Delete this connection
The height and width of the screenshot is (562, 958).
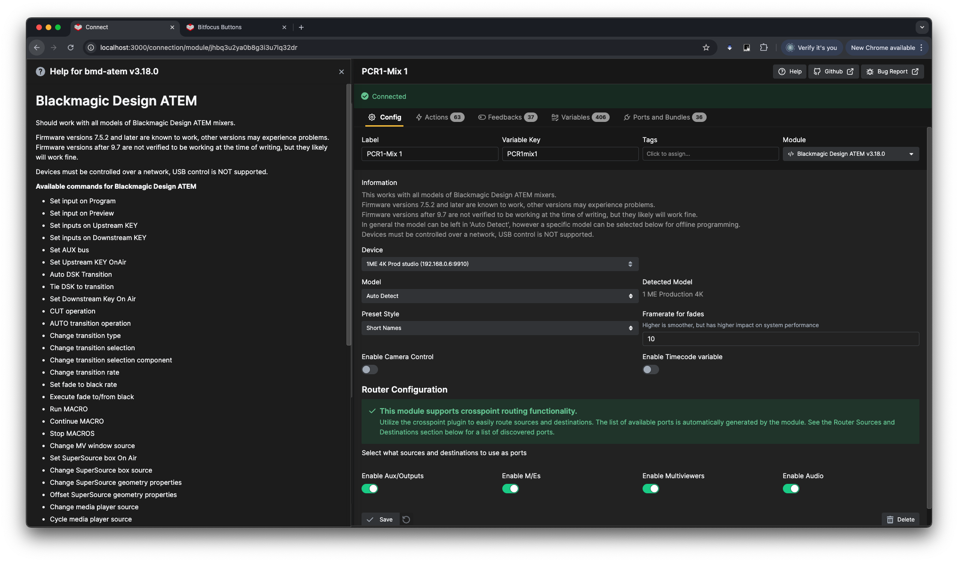pos(901,520)
